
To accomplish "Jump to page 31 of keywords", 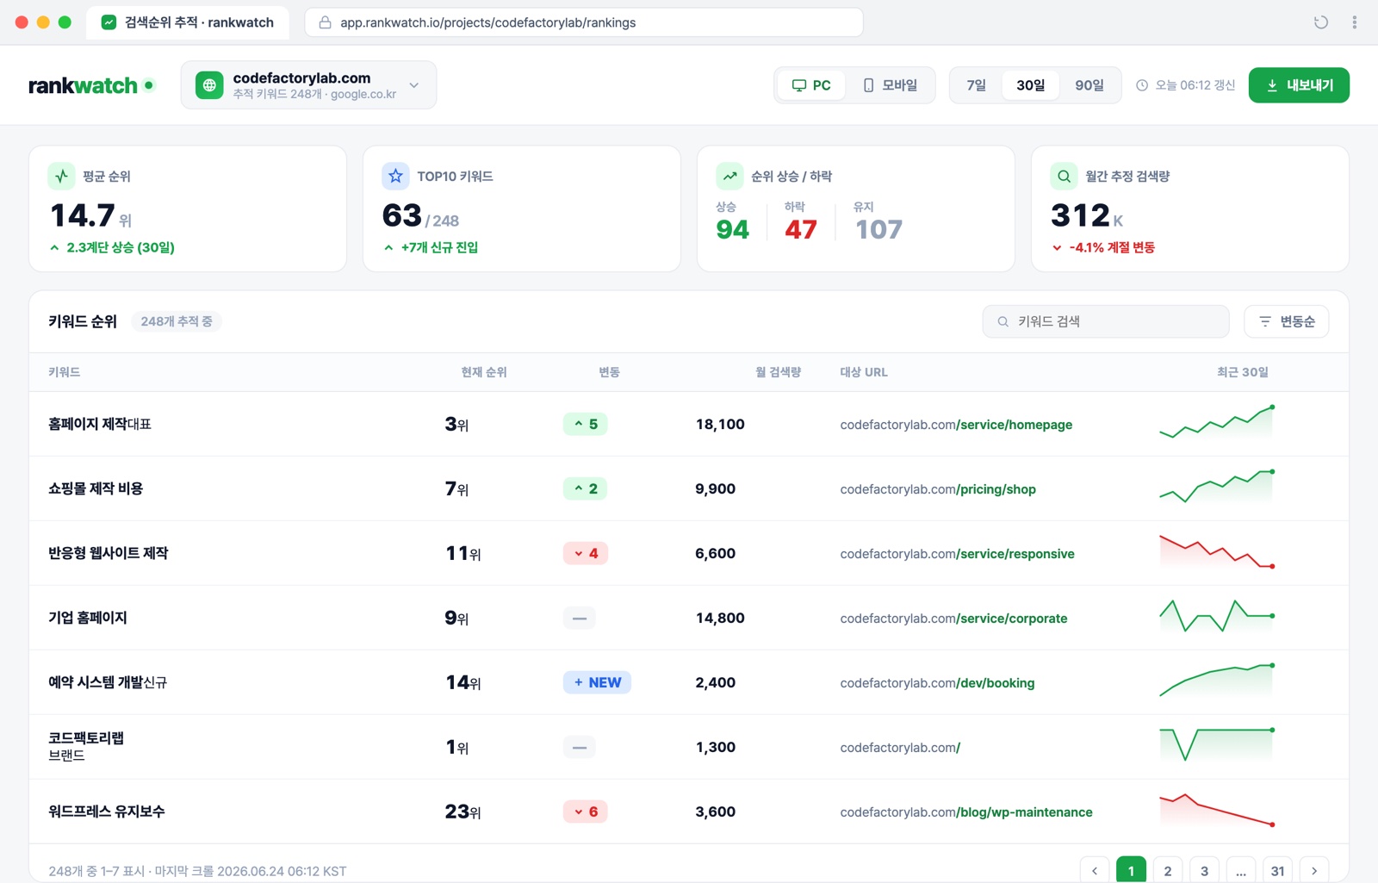I will pos(1277,870).
